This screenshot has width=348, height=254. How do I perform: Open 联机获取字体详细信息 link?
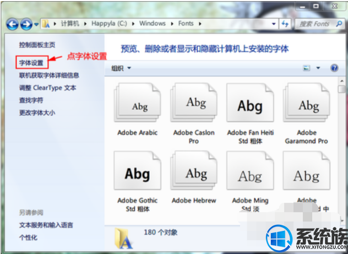coord(49,75)
